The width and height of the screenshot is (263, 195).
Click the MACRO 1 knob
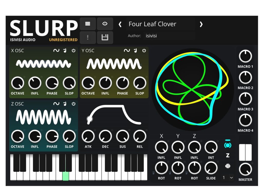tap(245, 56)
